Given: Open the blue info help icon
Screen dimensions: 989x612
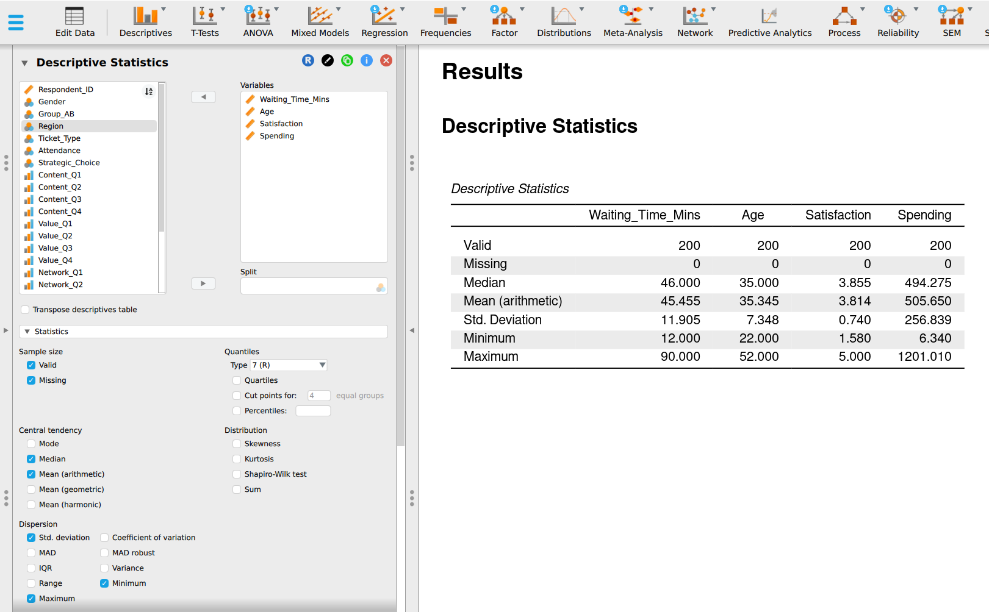Looking at the screenshot, I should (x=367, y=60).
